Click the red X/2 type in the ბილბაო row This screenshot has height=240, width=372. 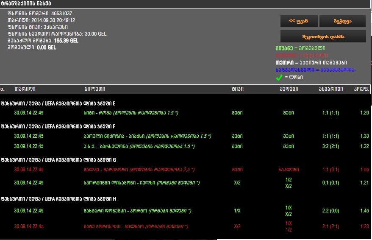click(237, 226)
